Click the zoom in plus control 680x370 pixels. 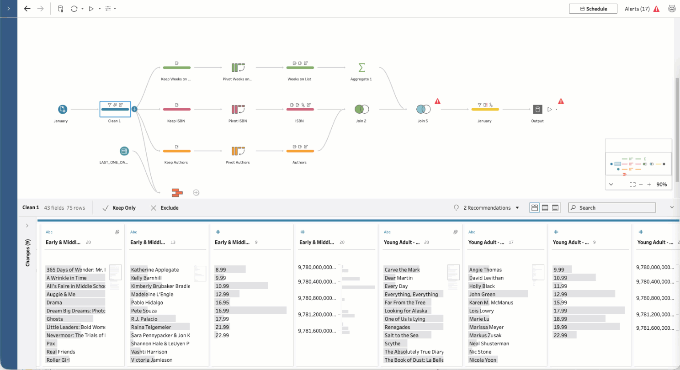649,185
